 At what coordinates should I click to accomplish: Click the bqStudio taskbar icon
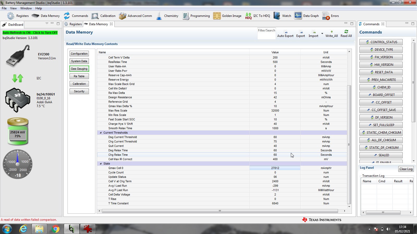(71, 229)
